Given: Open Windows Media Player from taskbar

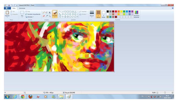Looking at the screenshot, I should [x=46, y=97].
